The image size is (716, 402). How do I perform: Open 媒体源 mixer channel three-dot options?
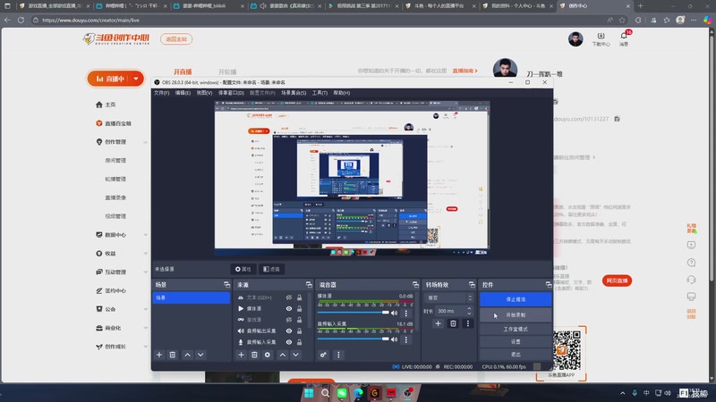tap(406, 314)
